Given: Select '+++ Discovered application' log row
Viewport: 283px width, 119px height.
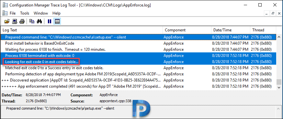Looking at the screenshot, I should click(138, 80).
